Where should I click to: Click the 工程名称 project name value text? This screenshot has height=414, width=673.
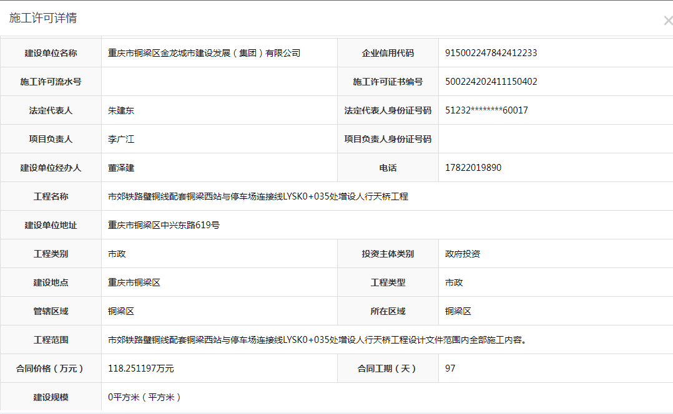[258, 196]
